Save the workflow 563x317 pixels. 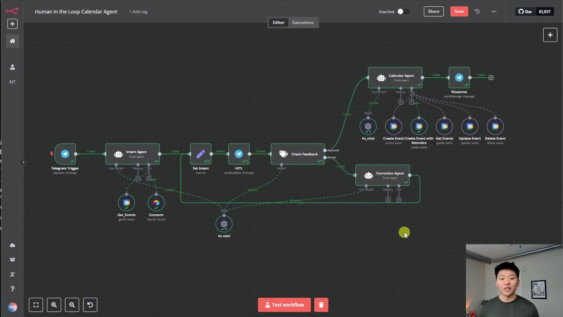pos(459,11)
